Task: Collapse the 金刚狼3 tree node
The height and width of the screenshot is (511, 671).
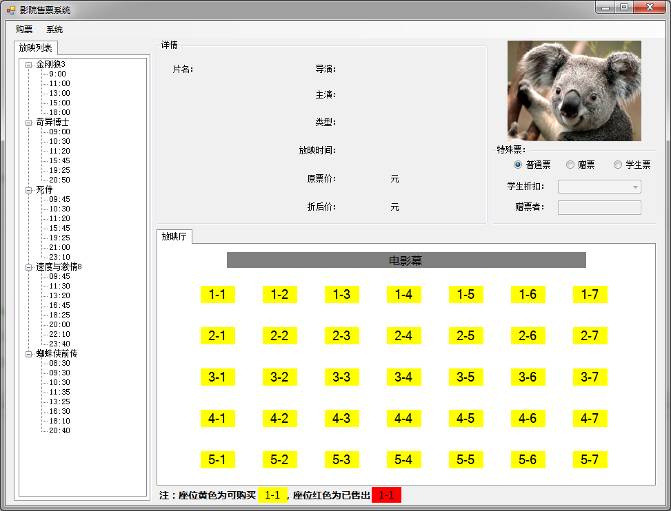Action: [29, 65]
